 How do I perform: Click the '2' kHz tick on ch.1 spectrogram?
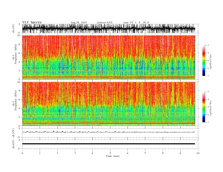(20, 71)
